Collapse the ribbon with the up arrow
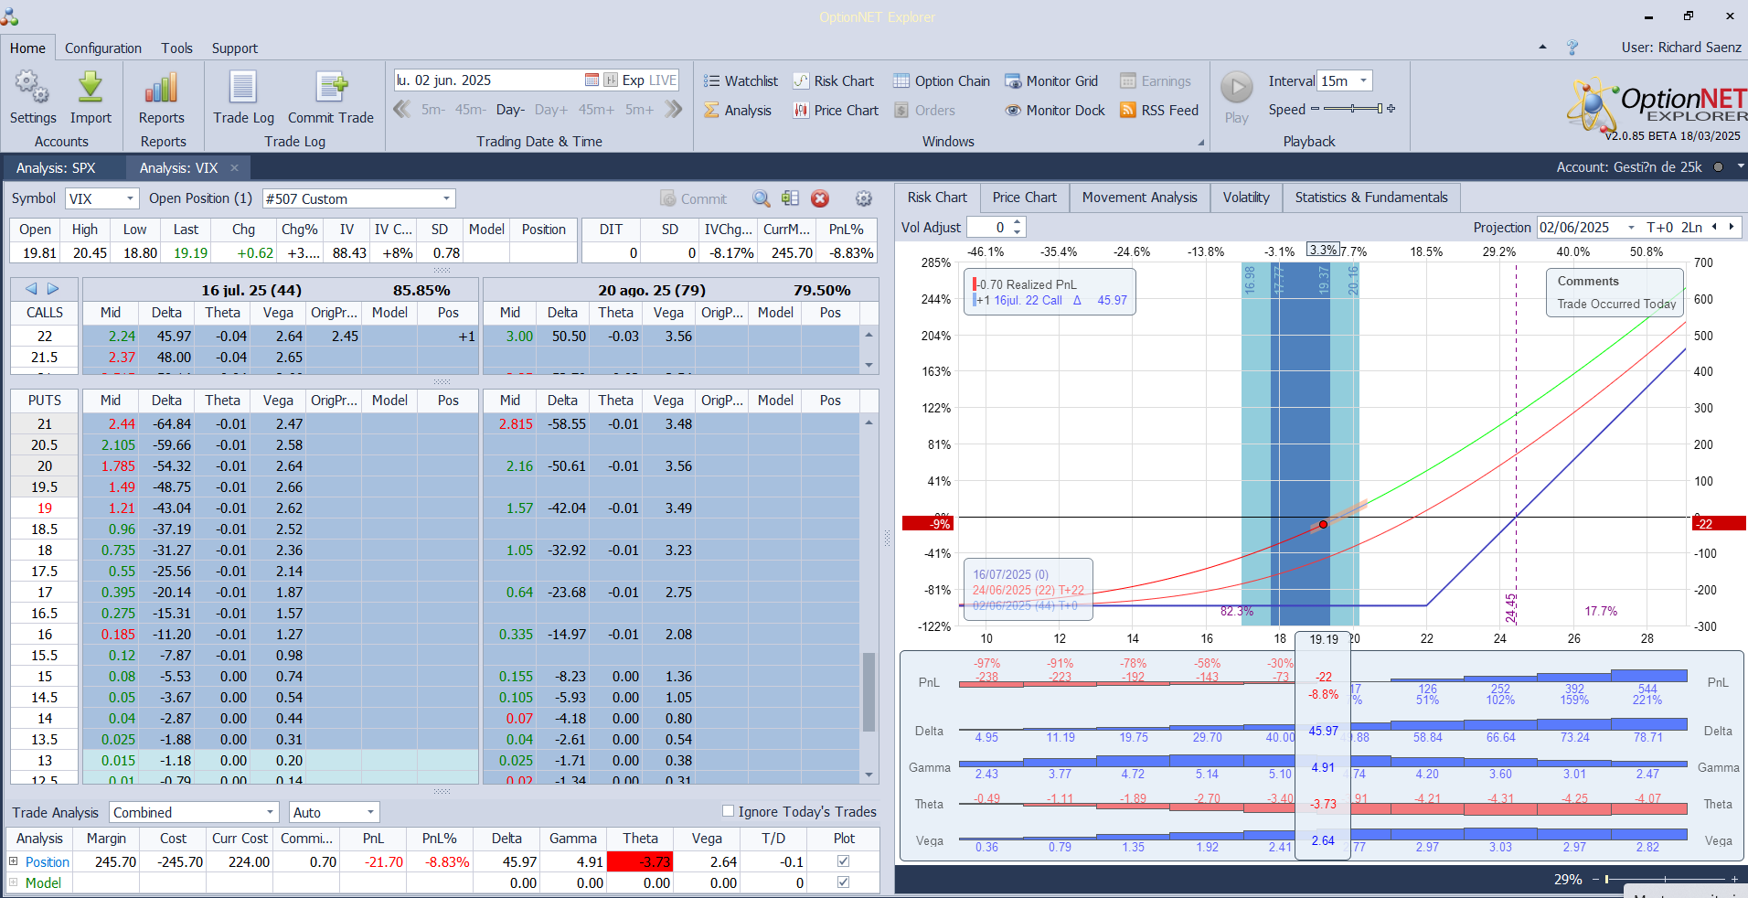The image size is (1748, 898). [1543, 47]
